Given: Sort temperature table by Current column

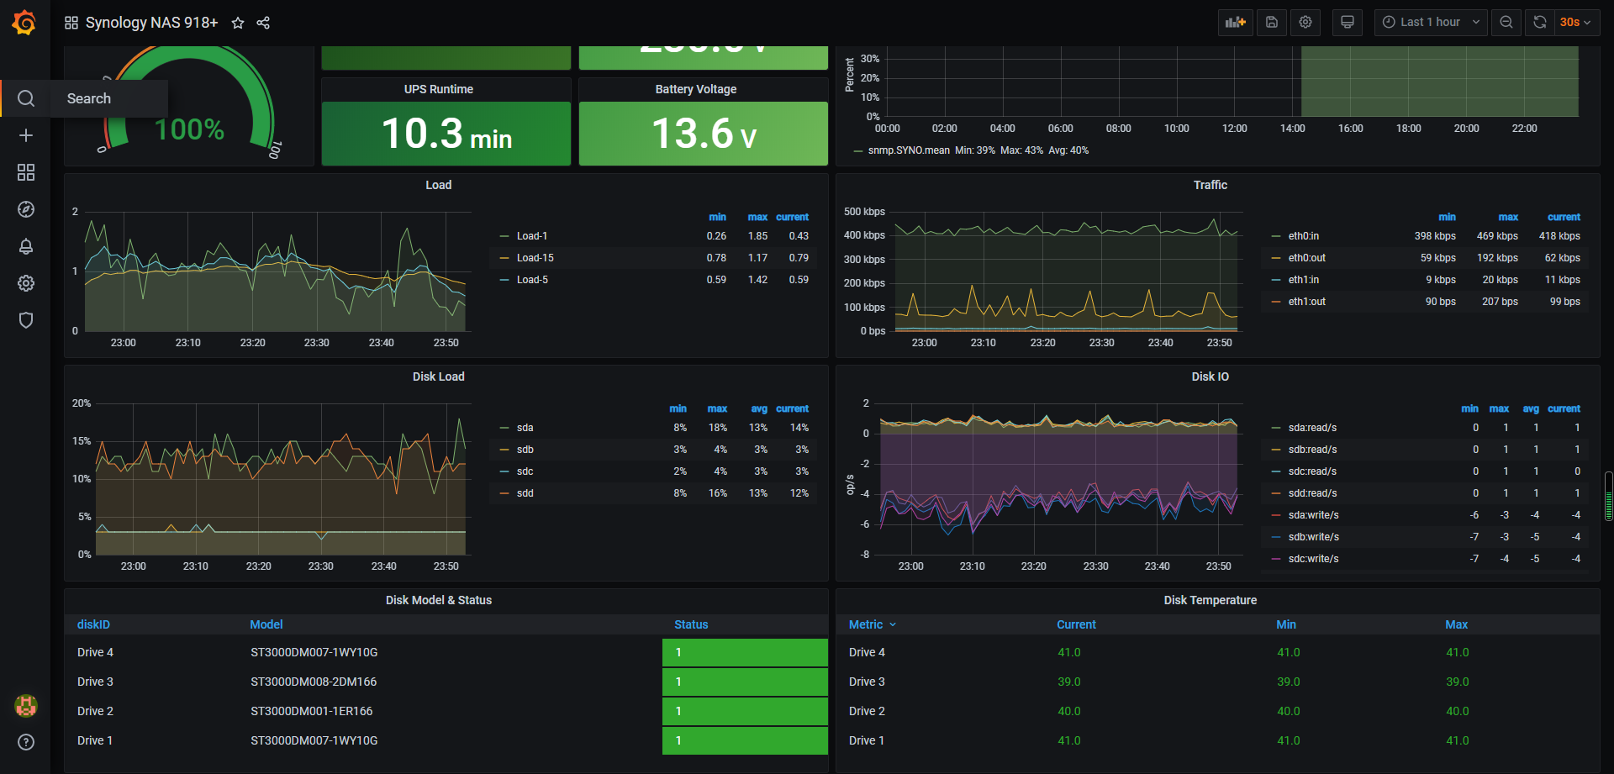Looking at the screenshot, I should (1076, 624).
